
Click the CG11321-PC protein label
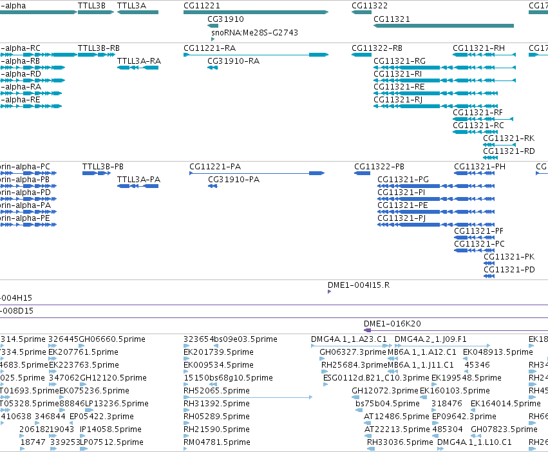480,244
